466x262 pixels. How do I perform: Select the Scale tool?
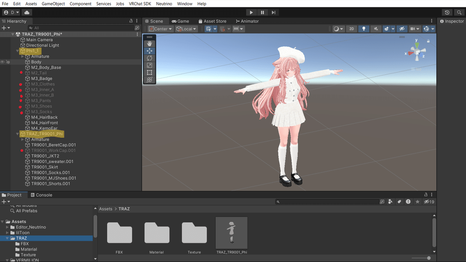point(150,65)
